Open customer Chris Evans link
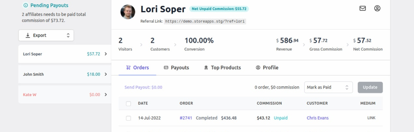The image size is (414, 132). [318, 118]
